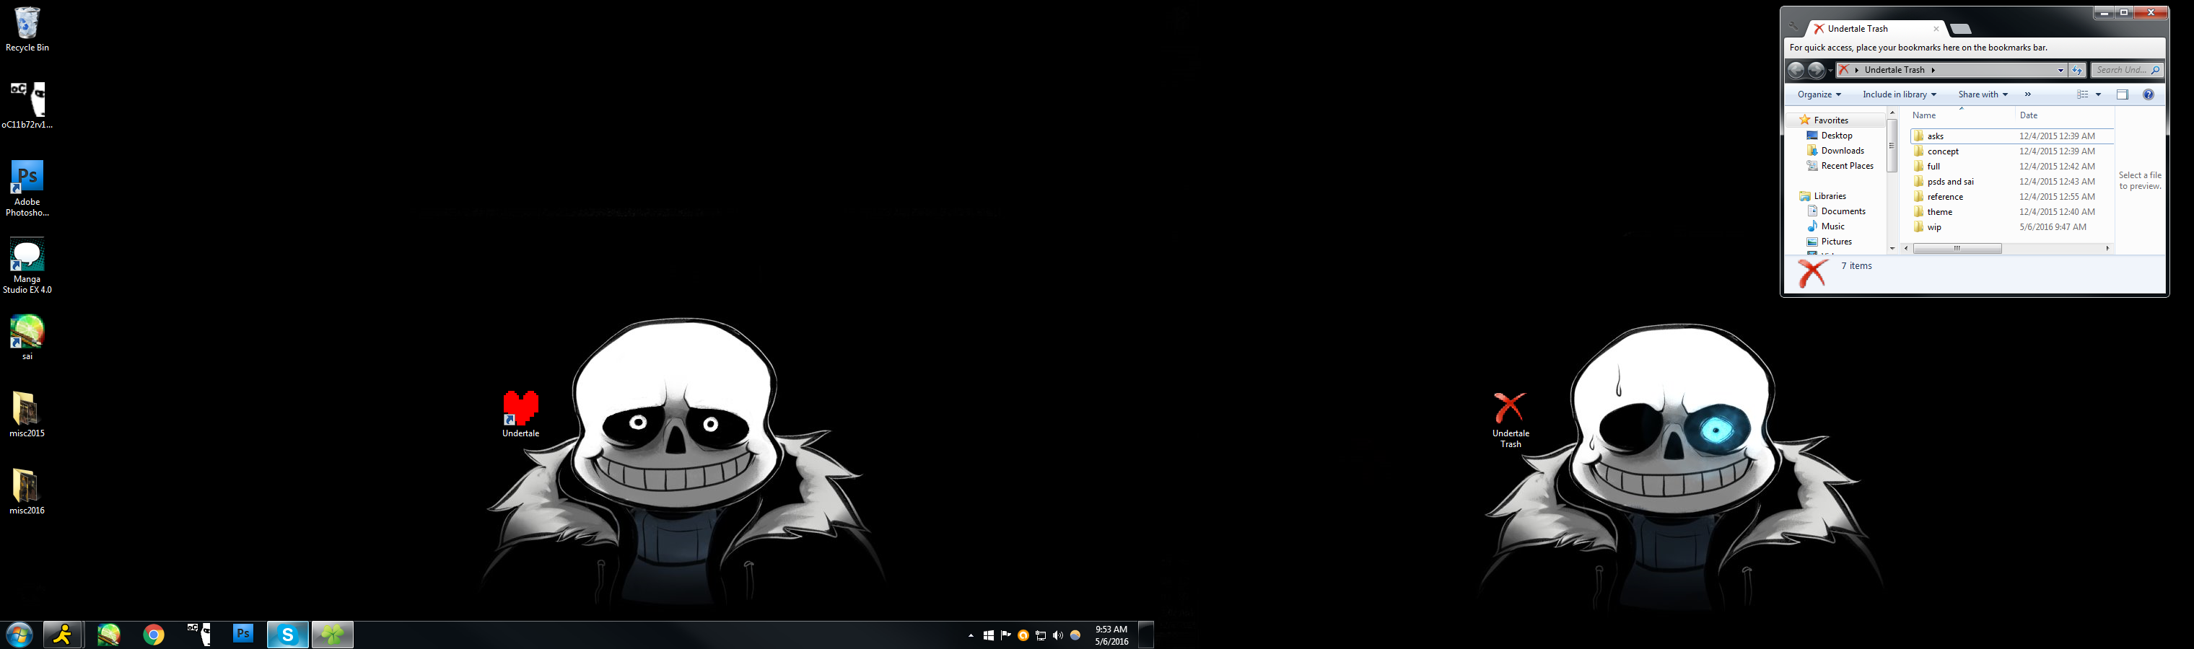Open the view options dropdown arrow

pyautogui.click(x=2098, y=94)
